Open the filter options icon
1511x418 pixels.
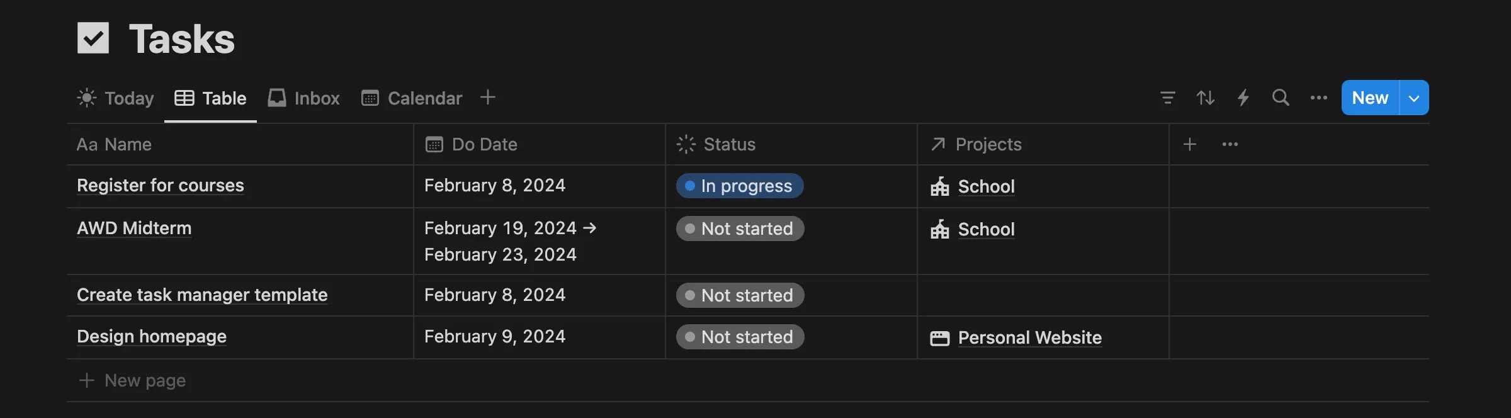[1167, 98]
